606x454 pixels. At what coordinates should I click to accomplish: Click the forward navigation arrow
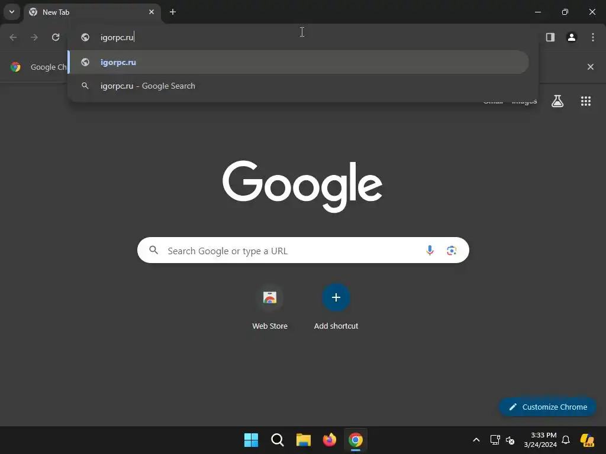pos(34,37)
